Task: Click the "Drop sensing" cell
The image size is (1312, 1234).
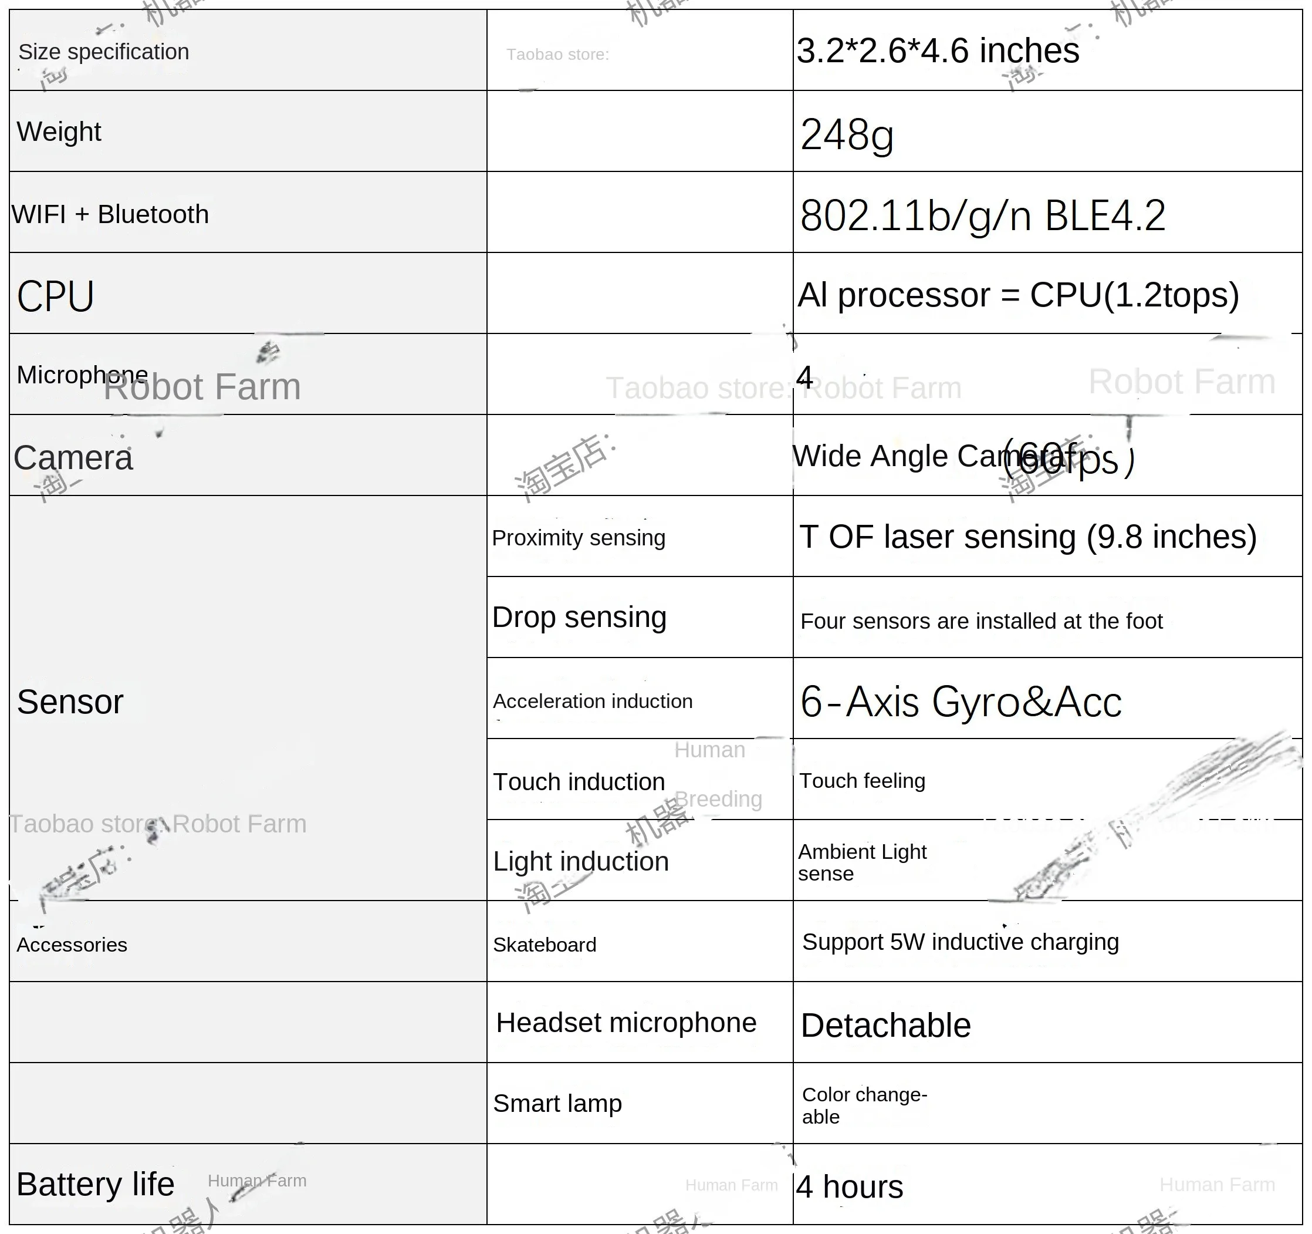Action: coord(580,618)
